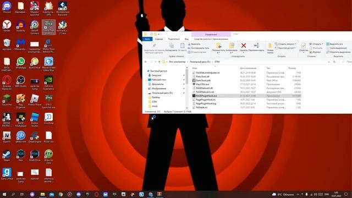The height and width of the screenshot is (198, 352).
Task: Open the Windows Start button
Action: pyautogui.click(x=4, y=194)
